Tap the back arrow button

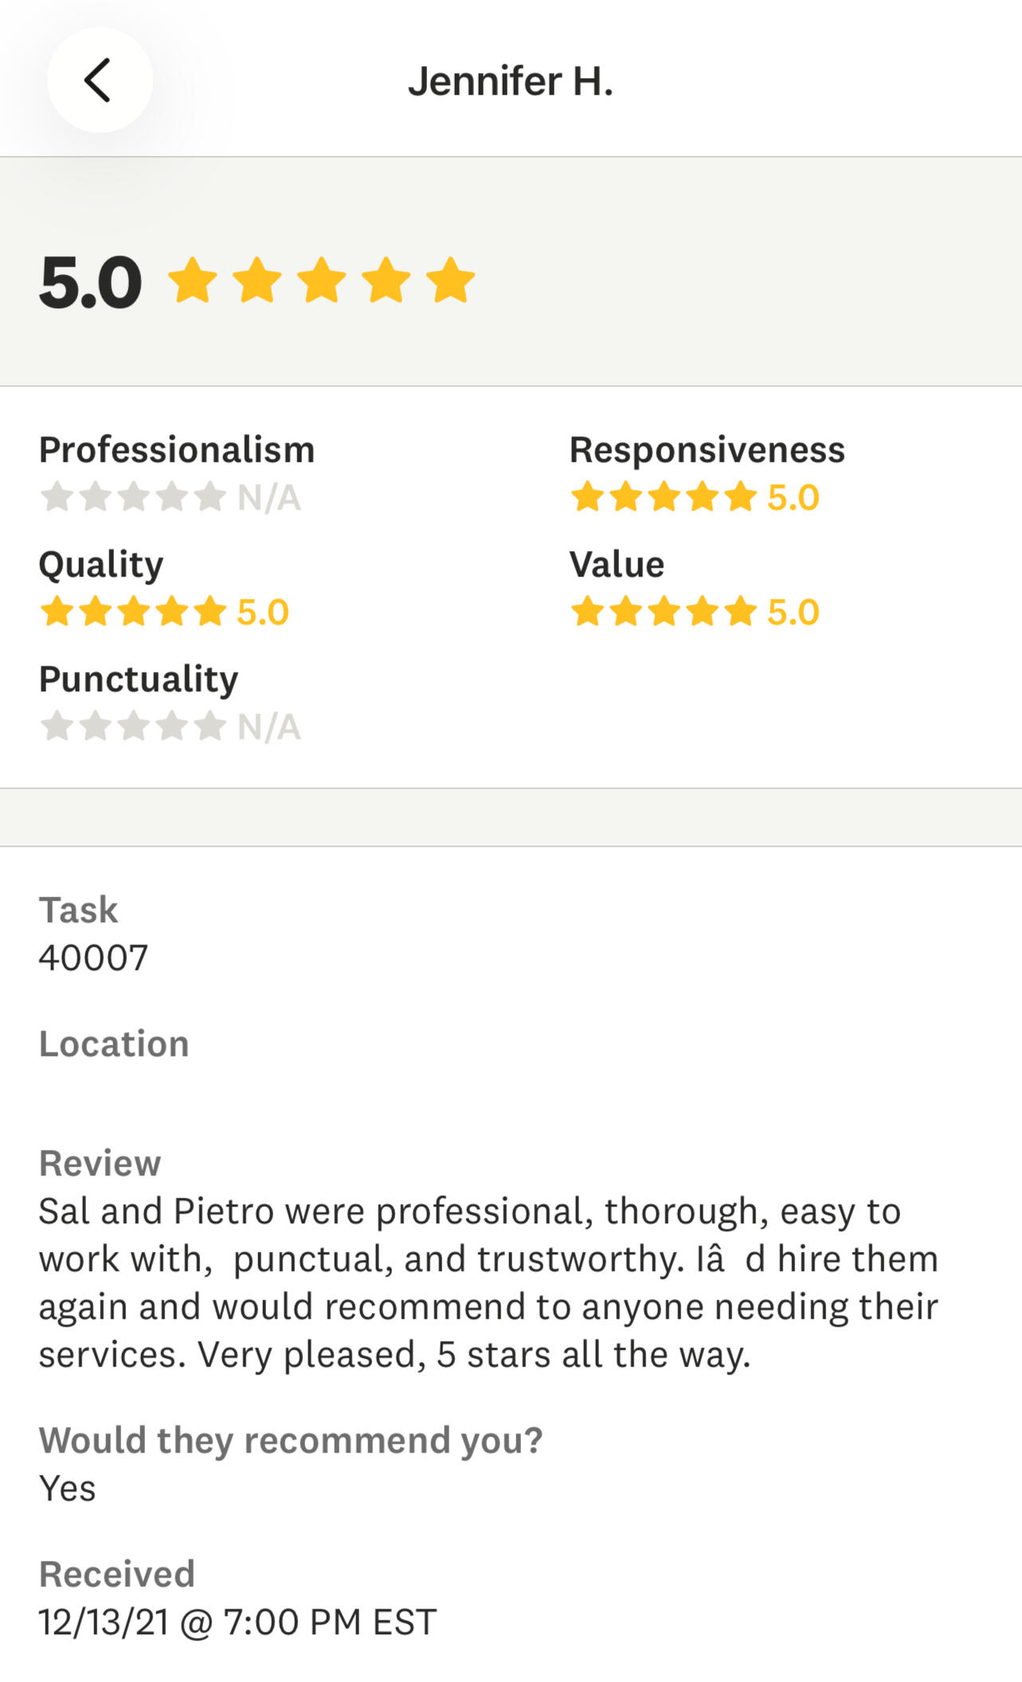[99, 80]
